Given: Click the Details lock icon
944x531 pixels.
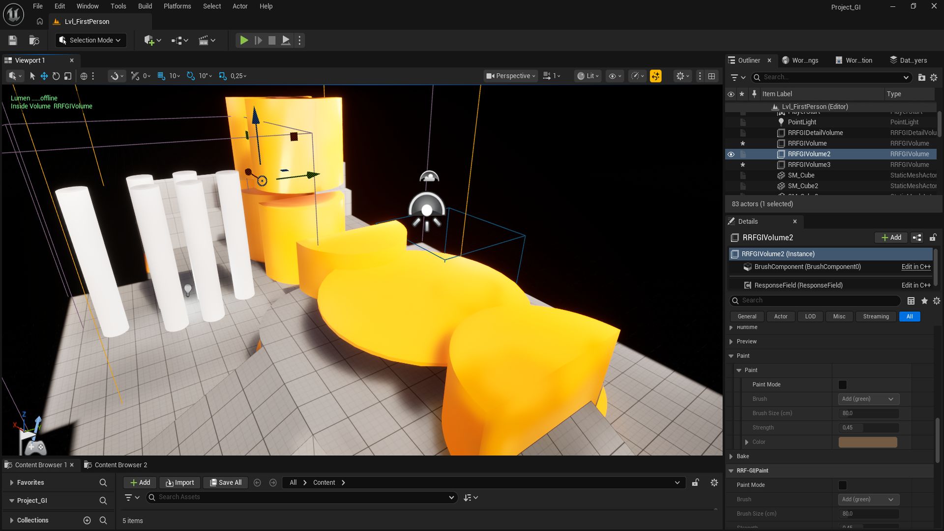Looking at the screenshot, I should [x=933, y=237].
